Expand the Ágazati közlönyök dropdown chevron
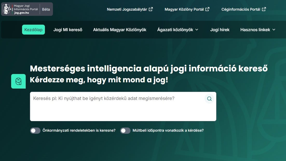Image resolution: width=286 pixels, height=161 pixels. click(197, 30)
